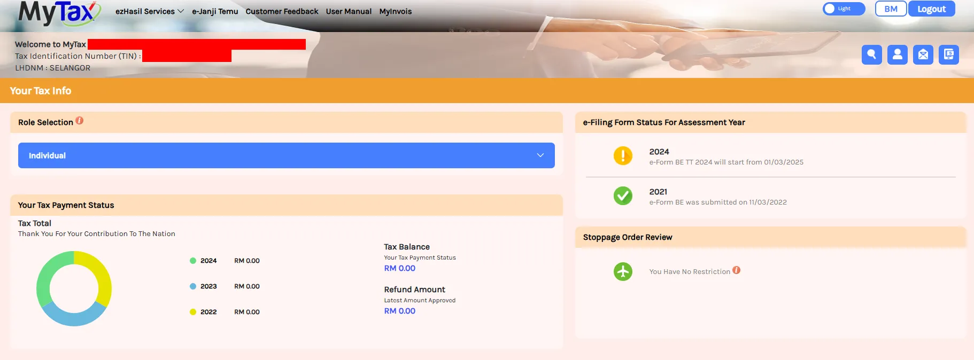Click the 2023 RM 0.00 value

(247, 286)
